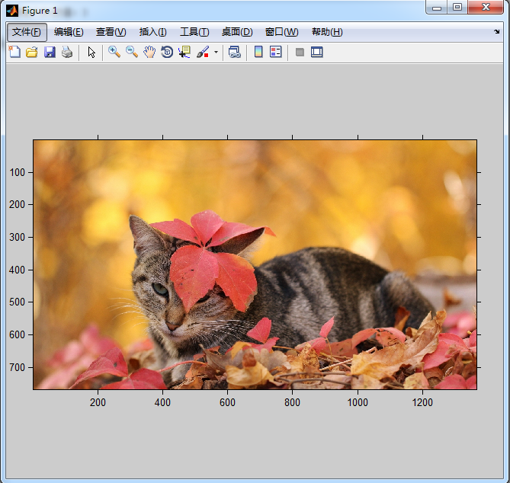The width and height of the screenshot is (510, 483).
Task: Open the 插入(I) menu
Action: click(x=153, y=32)
